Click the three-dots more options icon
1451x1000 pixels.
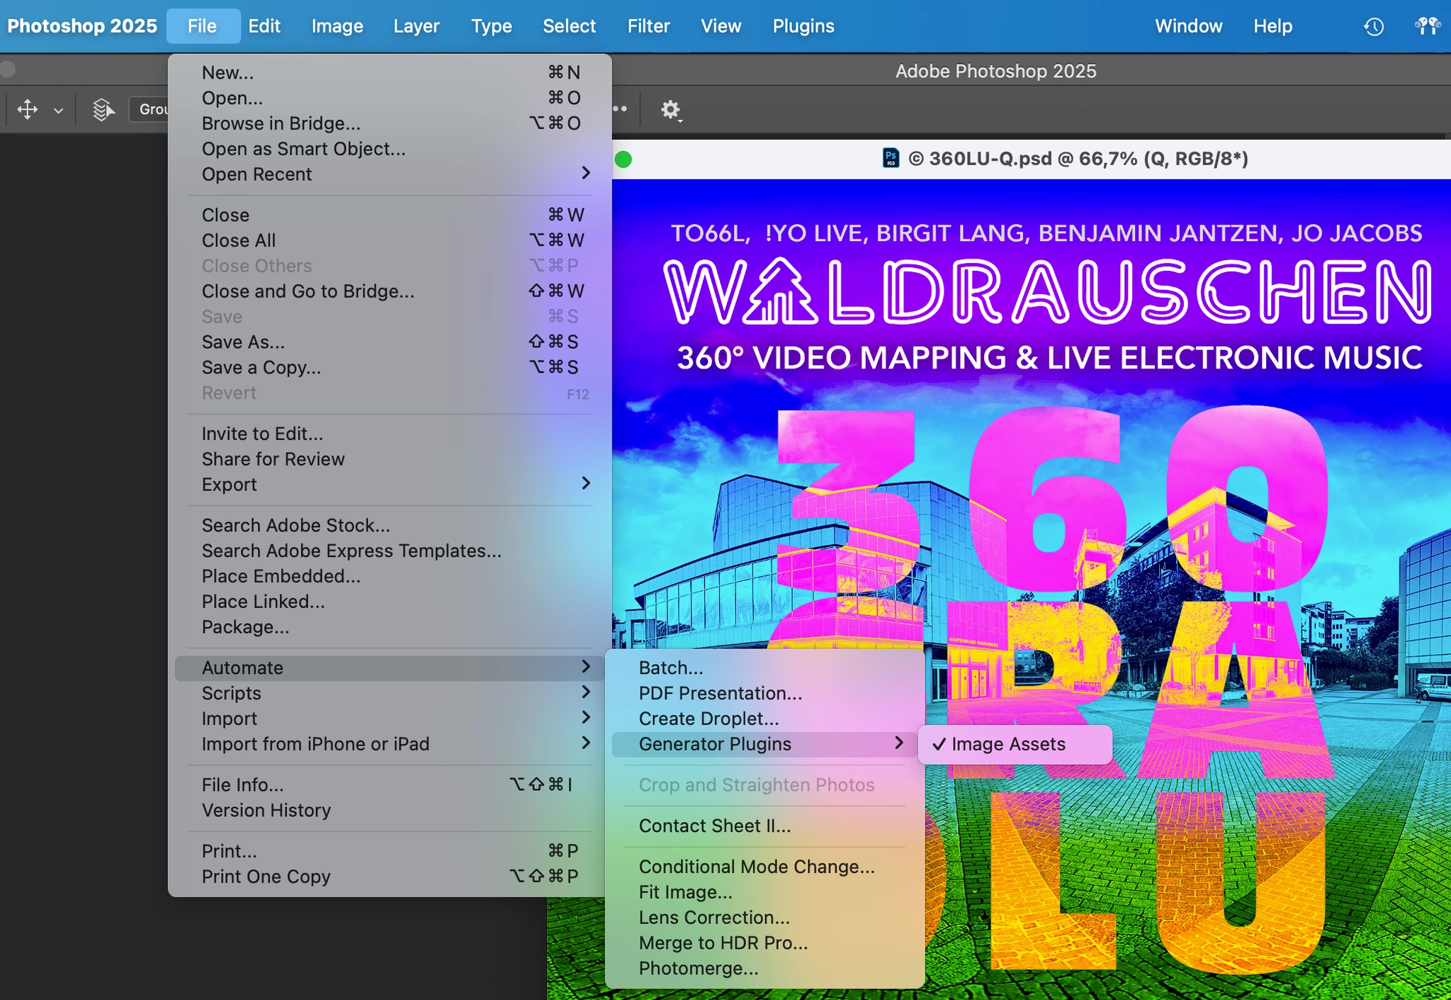[621, 109]
